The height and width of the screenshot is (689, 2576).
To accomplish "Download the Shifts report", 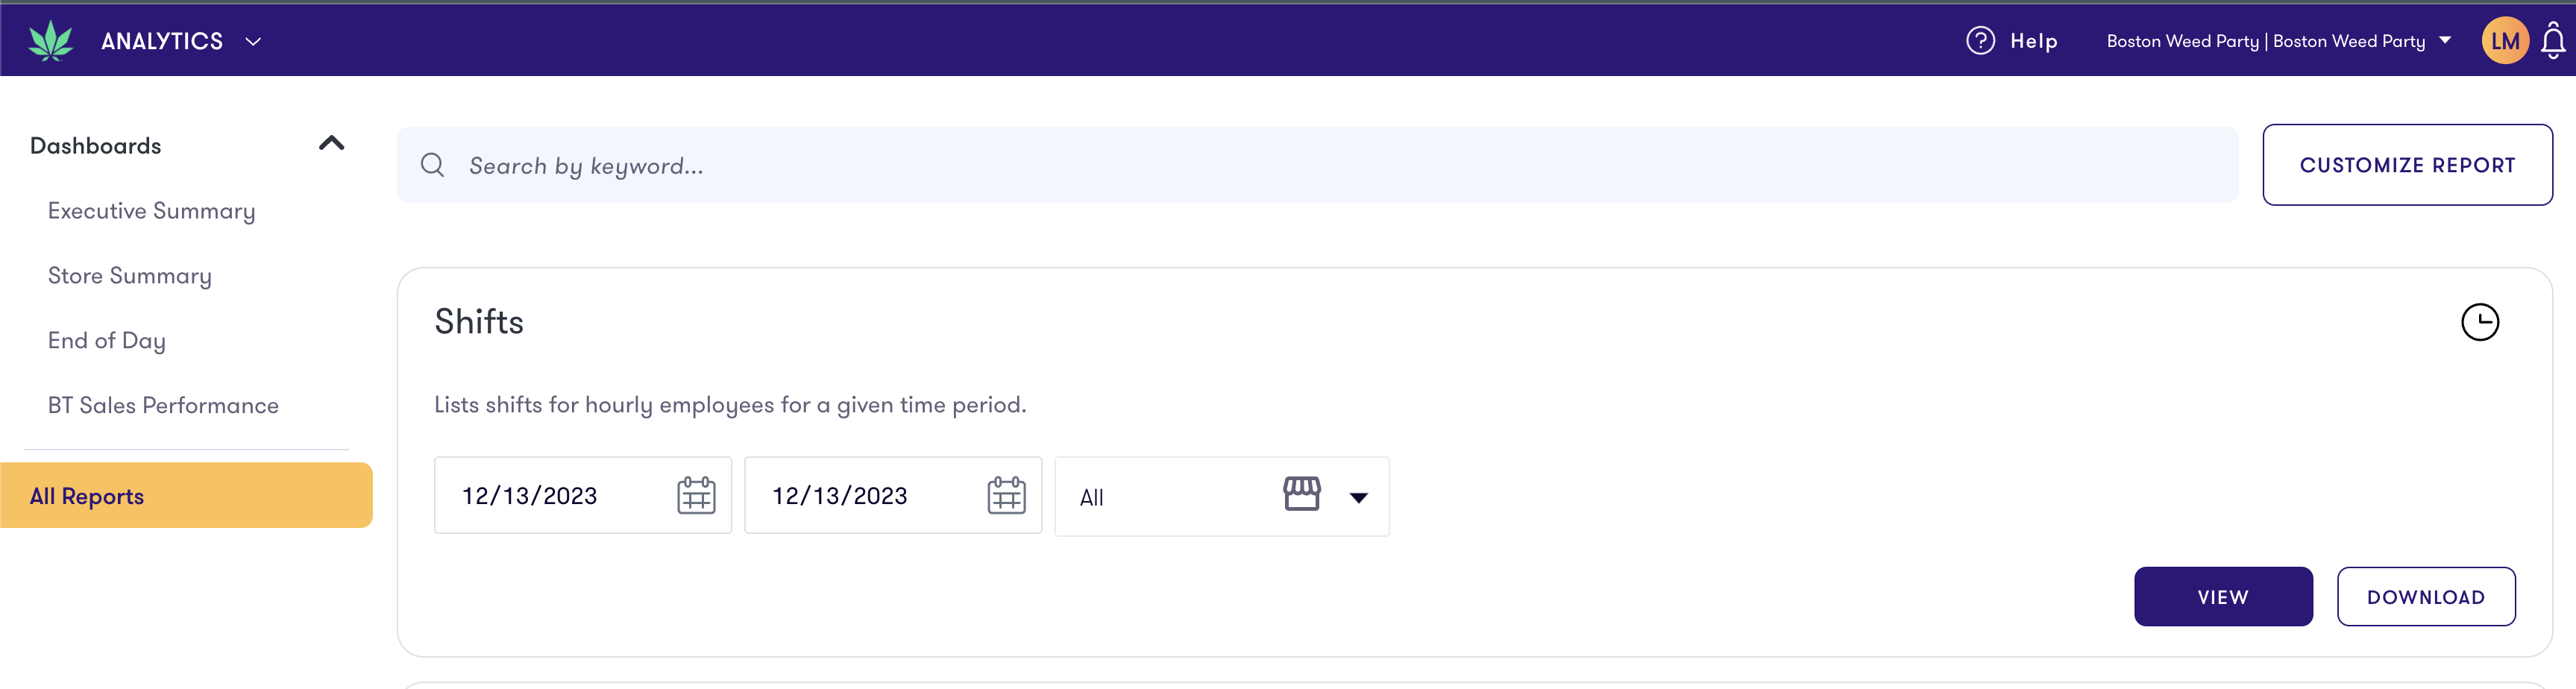I will coord(2426,596).
